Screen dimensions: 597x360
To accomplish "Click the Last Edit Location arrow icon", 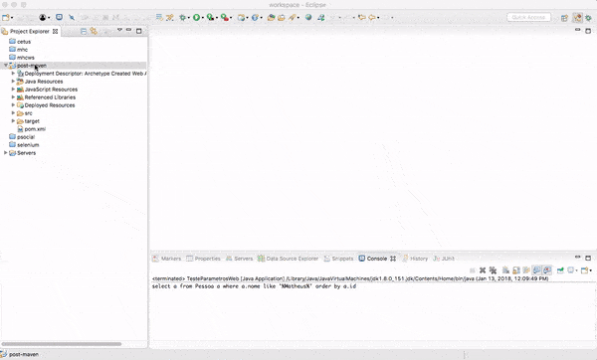I will click(362, 17).
